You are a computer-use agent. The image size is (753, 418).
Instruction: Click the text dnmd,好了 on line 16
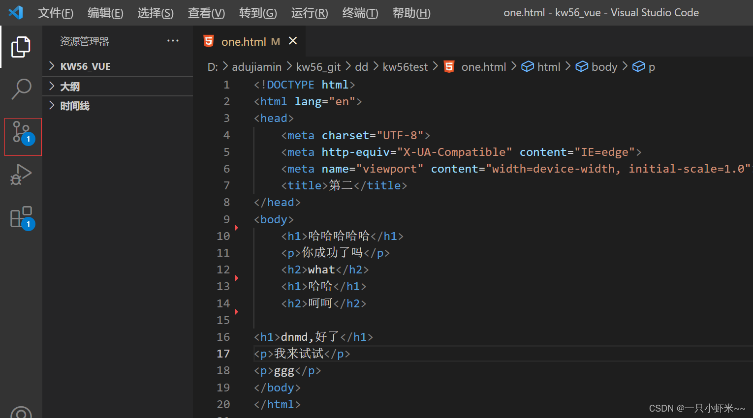pyautogui.click(x=310, y=337)
